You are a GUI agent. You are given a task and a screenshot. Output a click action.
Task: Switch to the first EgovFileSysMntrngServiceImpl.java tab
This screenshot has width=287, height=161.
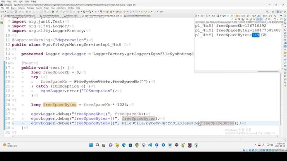(20, 16)
